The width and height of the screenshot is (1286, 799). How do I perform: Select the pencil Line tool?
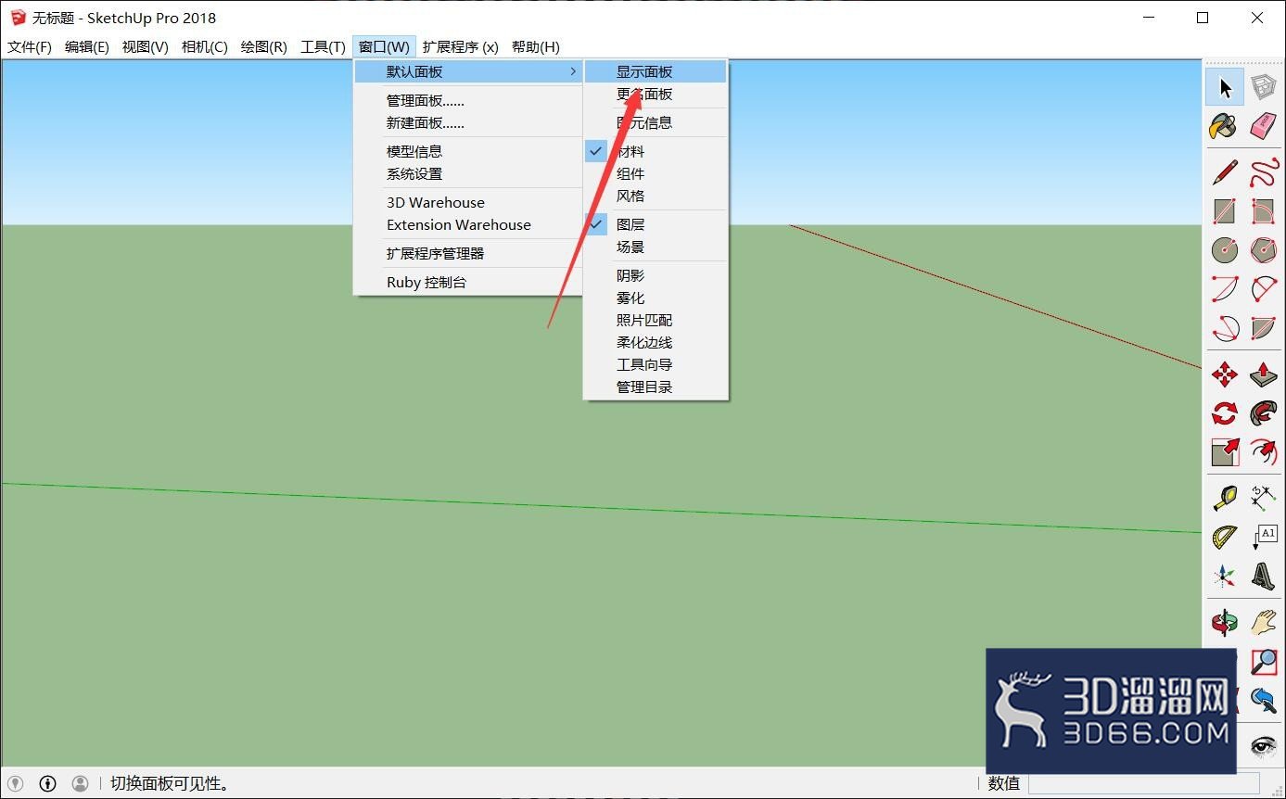[x=1225, y=172]
